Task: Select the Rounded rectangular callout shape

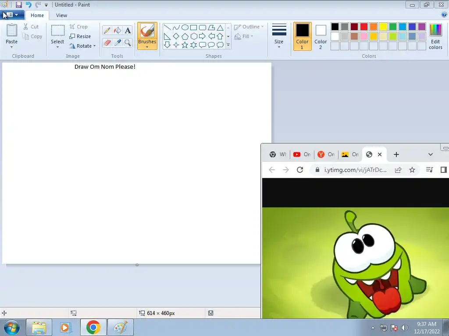Action: tap(203, 45)
